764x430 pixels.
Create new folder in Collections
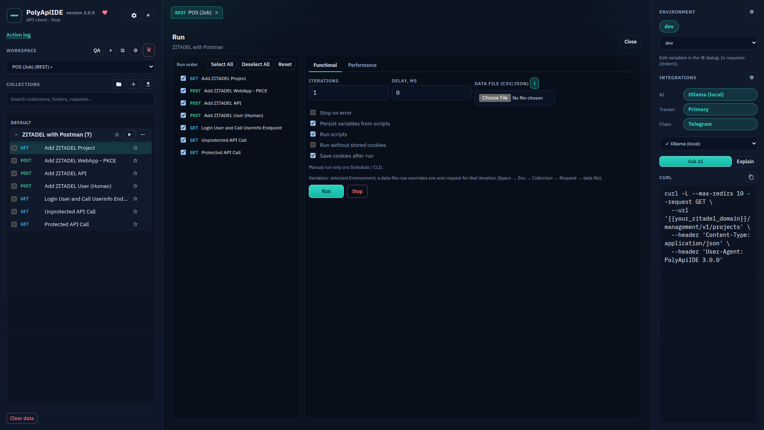(x=119, y=84)
